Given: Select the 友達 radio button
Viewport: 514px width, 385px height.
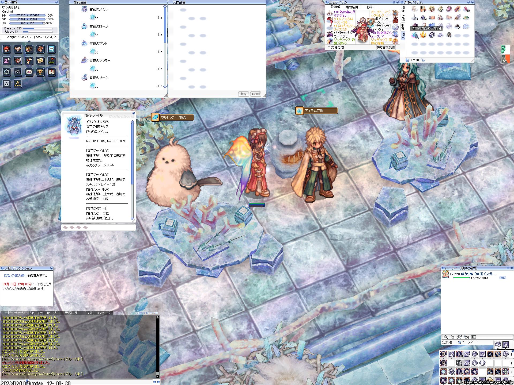Looking at the screenshot, I should pos(443,342).
